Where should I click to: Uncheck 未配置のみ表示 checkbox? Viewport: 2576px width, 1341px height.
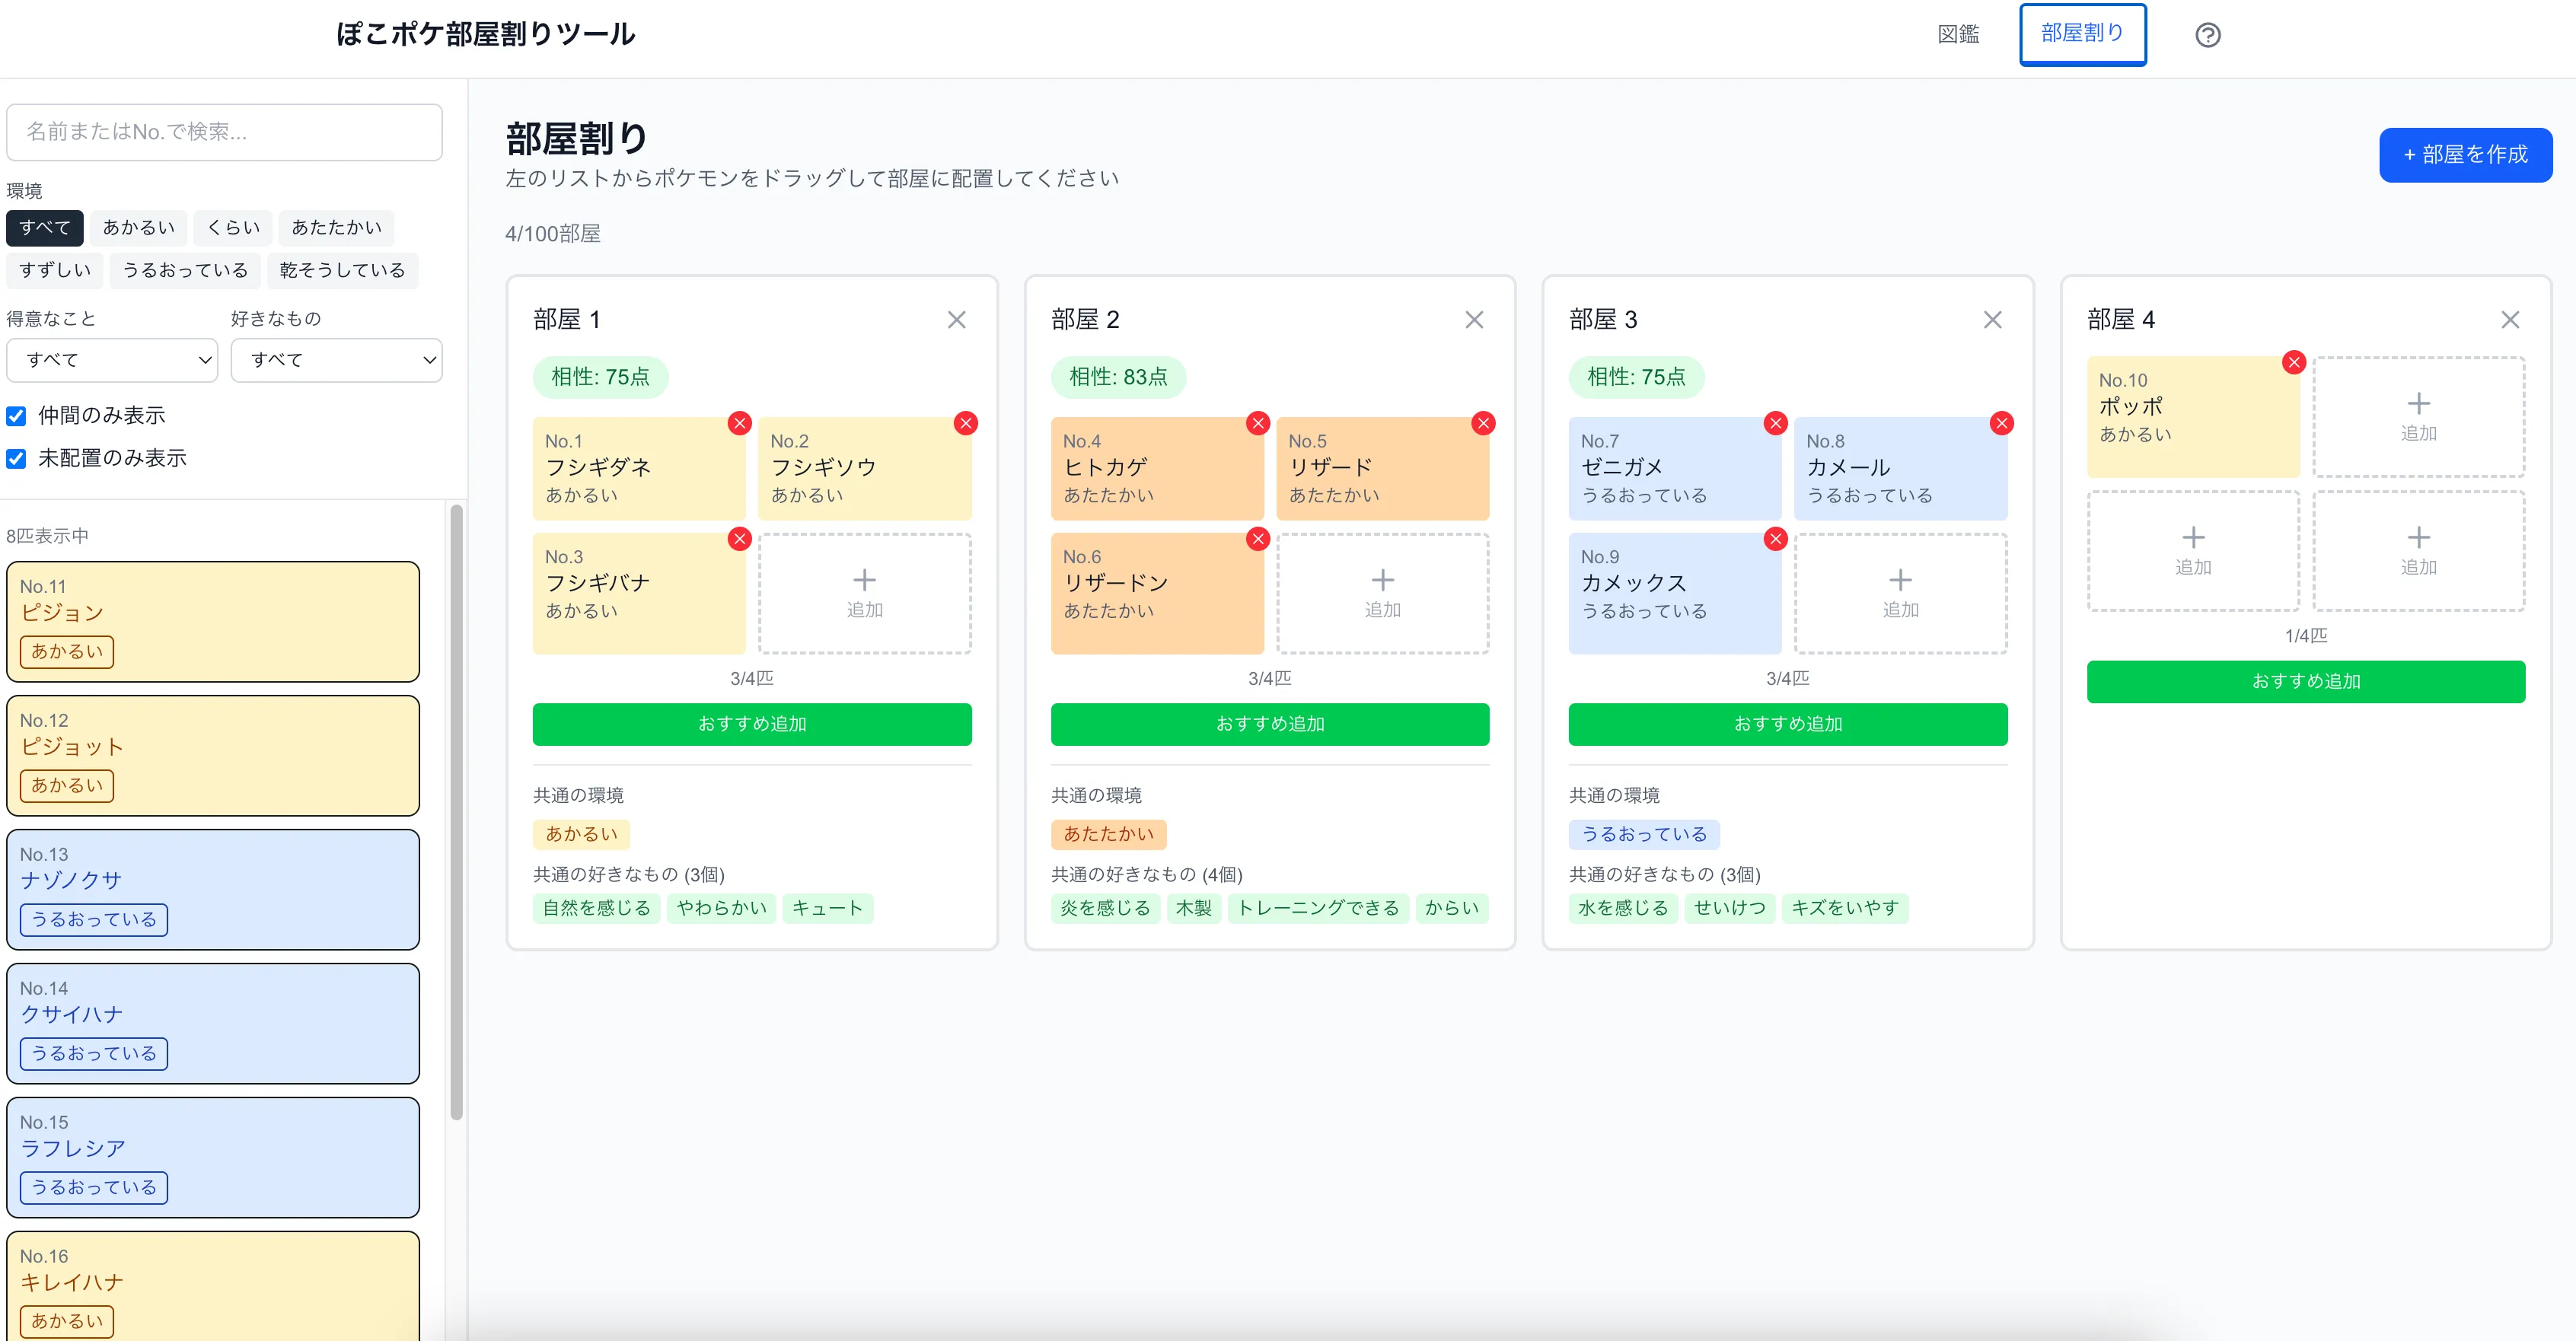(x=16, y=459)
